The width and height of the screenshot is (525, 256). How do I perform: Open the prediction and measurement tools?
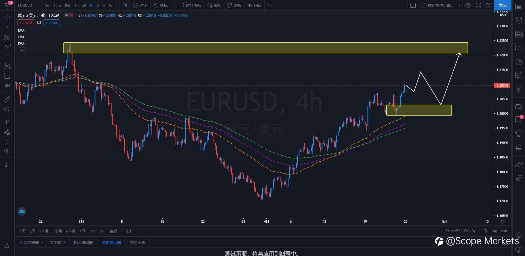(7, 76)
